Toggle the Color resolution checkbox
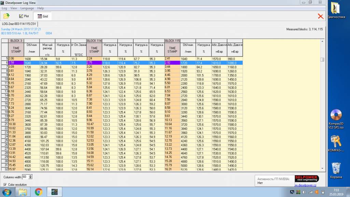 pyautogui.click(x=5, y=185)
